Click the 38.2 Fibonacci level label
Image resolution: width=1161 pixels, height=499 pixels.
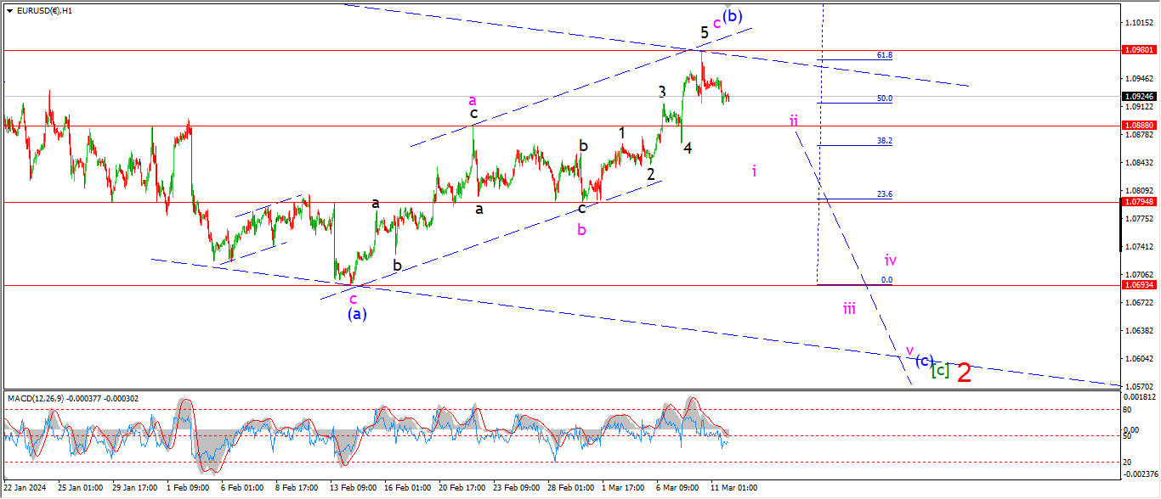click(884, 141)
